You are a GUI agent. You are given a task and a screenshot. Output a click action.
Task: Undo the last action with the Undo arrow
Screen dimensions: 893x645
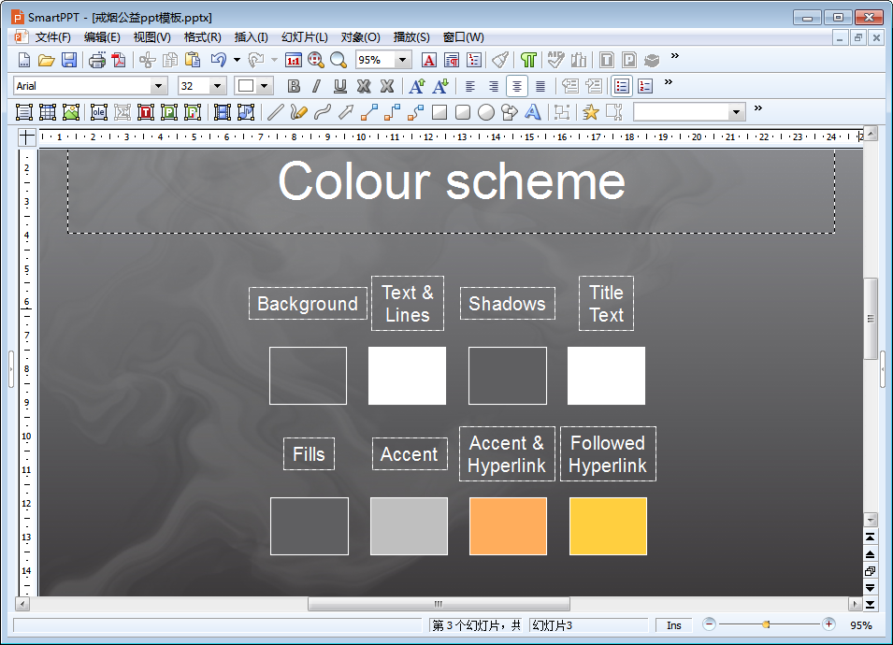(218, 60)
